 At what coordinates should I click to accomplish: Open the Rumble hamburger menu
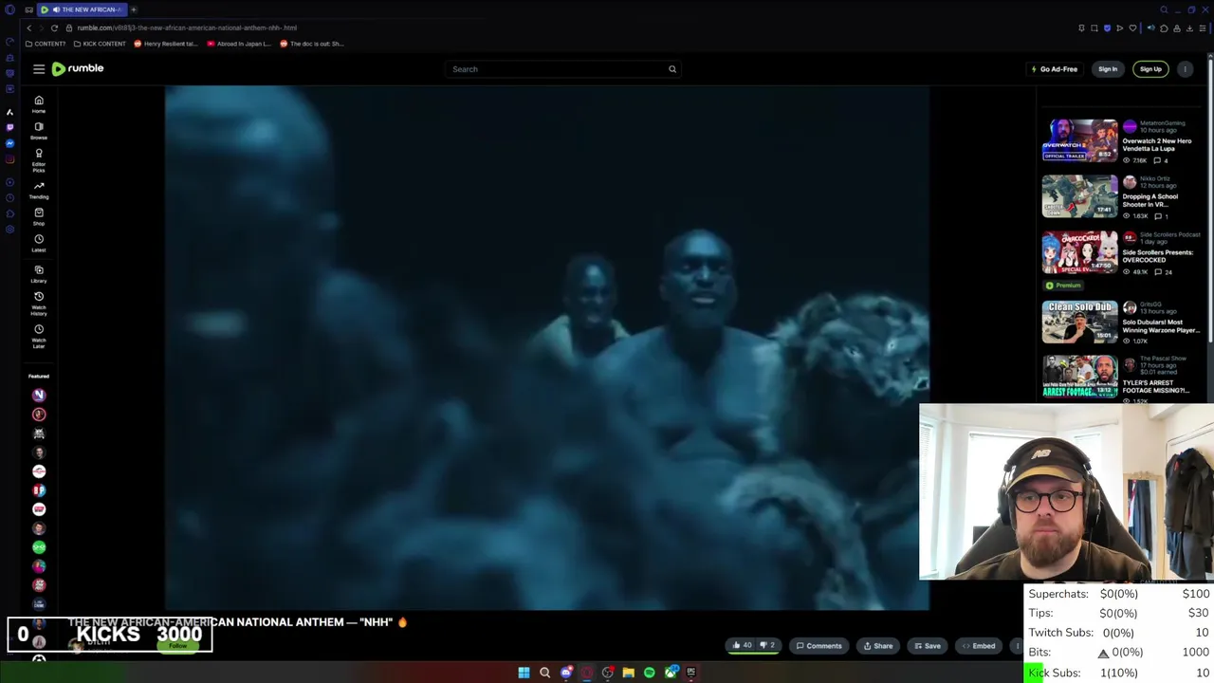(39, 69)
